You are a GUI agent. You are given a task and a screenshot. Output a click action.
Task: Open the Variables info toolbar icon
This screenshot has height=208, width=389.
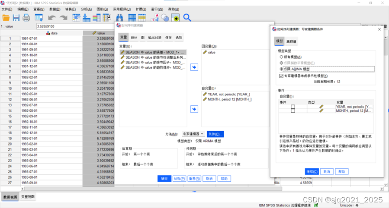(96, 18)
